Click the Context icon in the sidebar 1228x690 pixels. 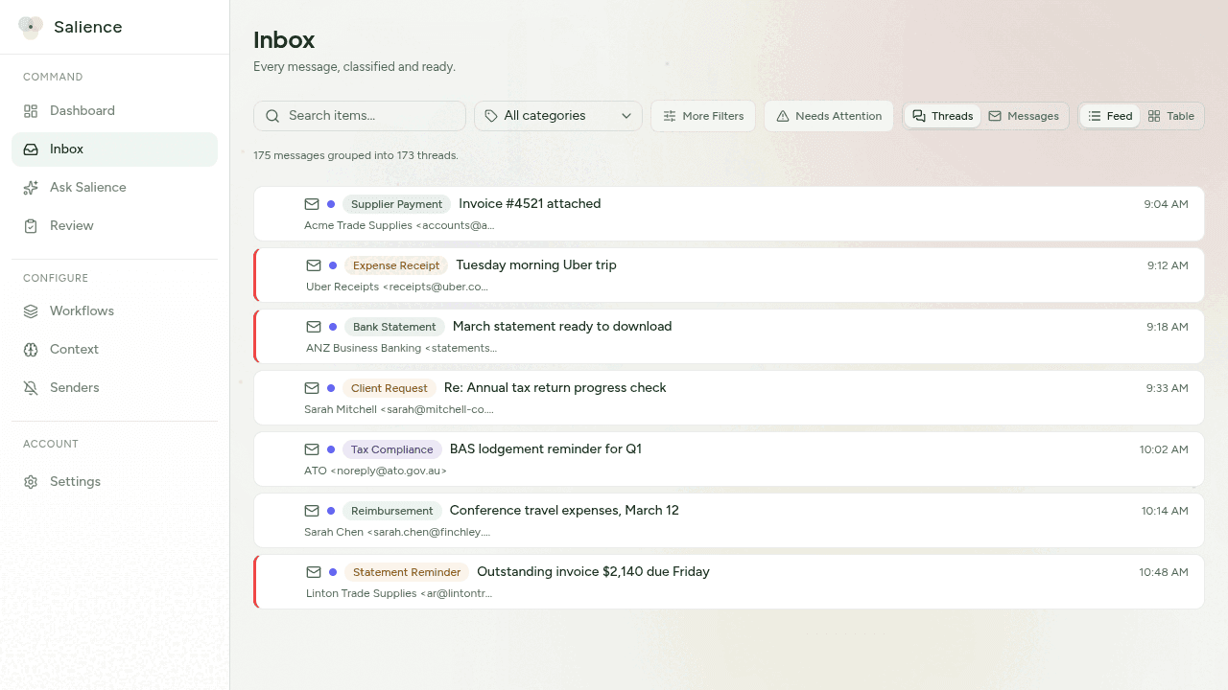(31, 350)
